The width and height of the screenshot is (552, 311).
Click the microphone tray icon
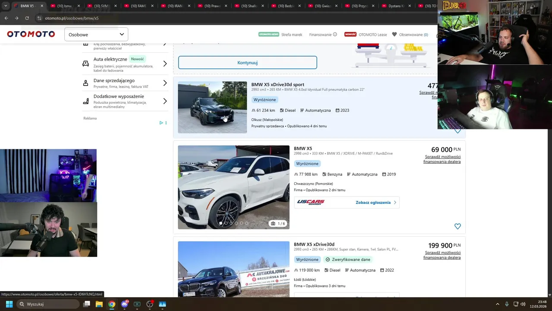pos(507,304)
